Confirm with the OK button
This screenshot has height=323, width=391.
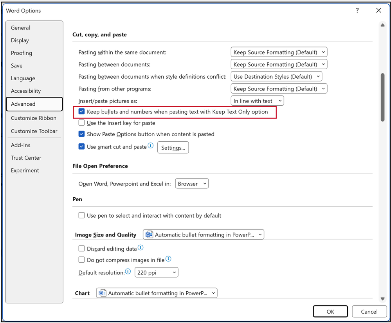point(330,312)
